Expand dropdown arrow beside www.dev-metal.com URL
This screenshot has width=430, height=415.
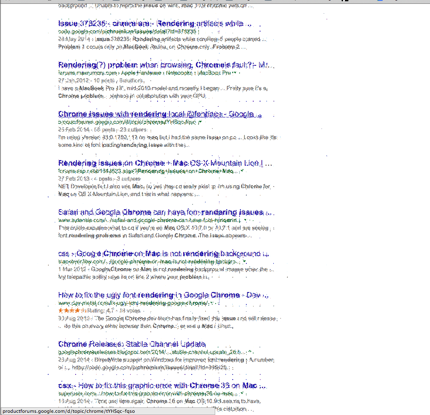212,303
